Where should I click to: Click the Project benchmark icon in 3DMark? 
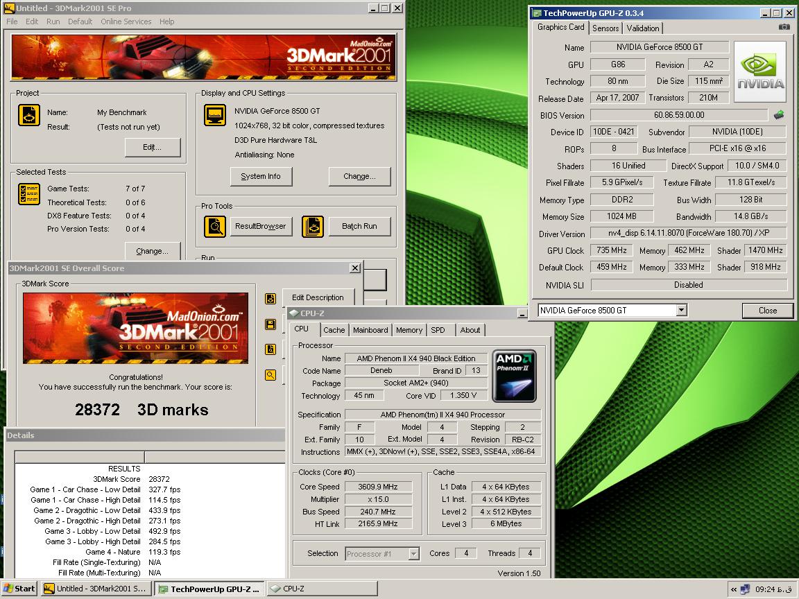pyautogui.click(x=29, y=115)
